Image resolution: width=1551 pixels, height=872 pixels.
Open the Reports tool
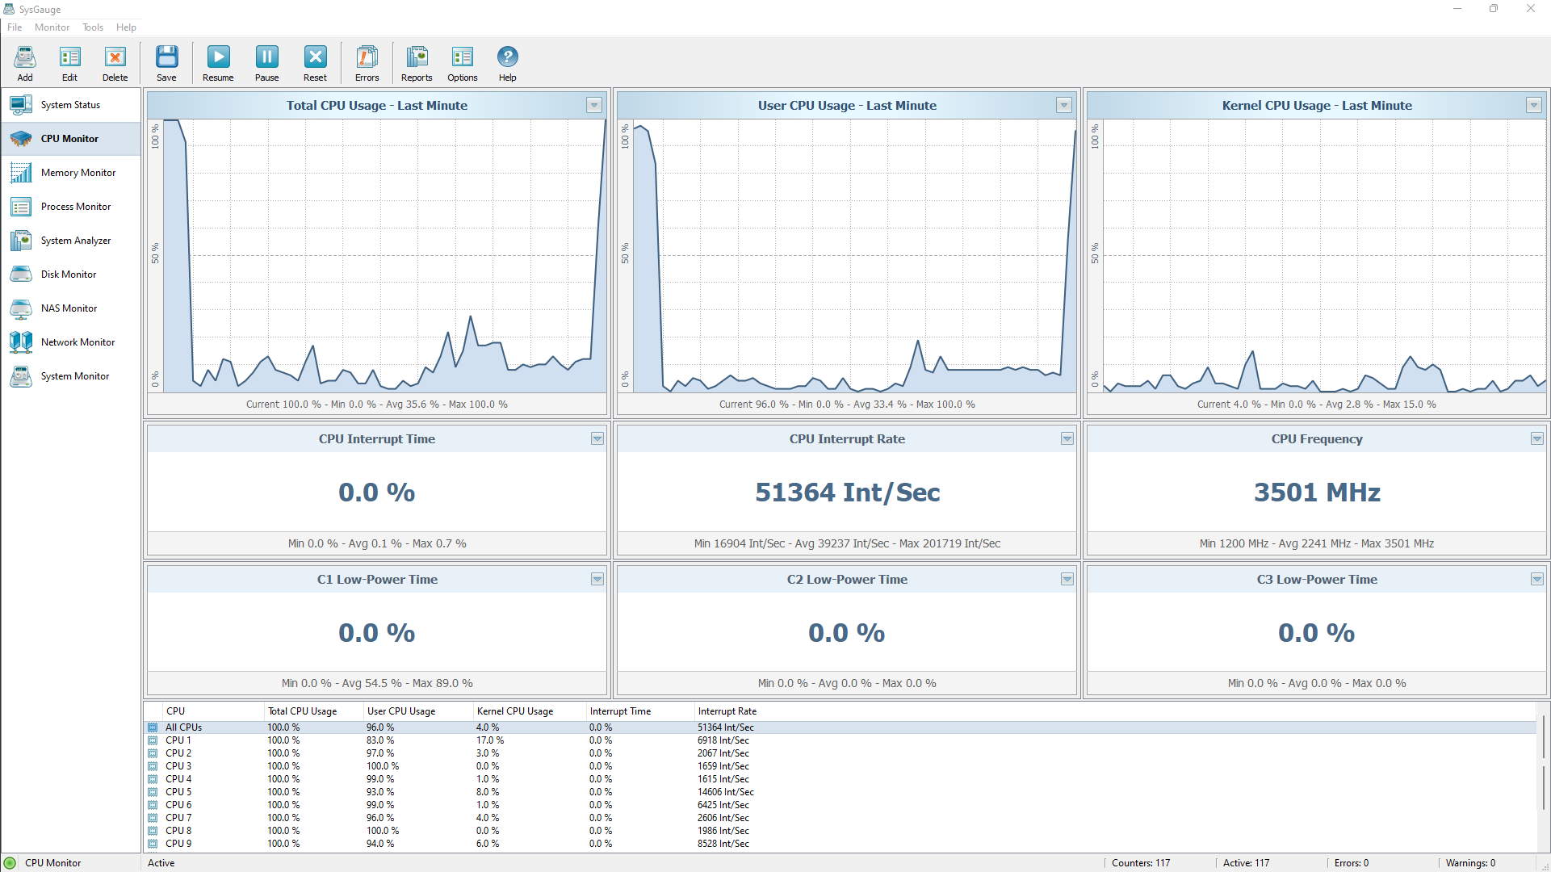(x=417, y=63)
